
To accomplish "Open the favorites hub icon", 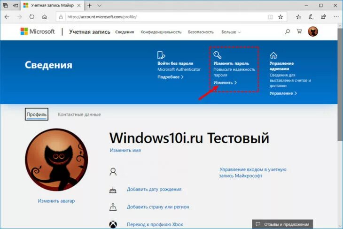I will pyautogui.click(x=298, y=17).
